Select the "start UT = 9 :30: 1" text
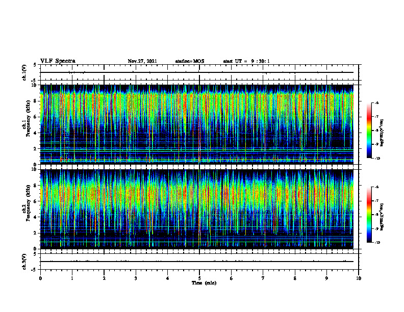The image size is (404, 312). coord(246,61)
